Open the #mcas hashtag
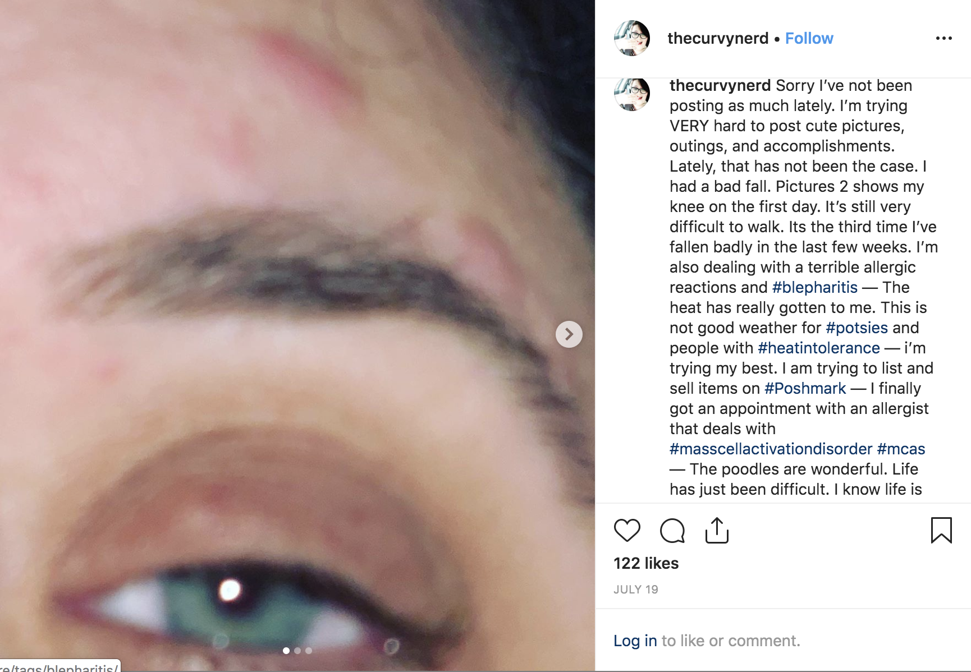This screenshot has width=971, height=672. click(901, 449)
